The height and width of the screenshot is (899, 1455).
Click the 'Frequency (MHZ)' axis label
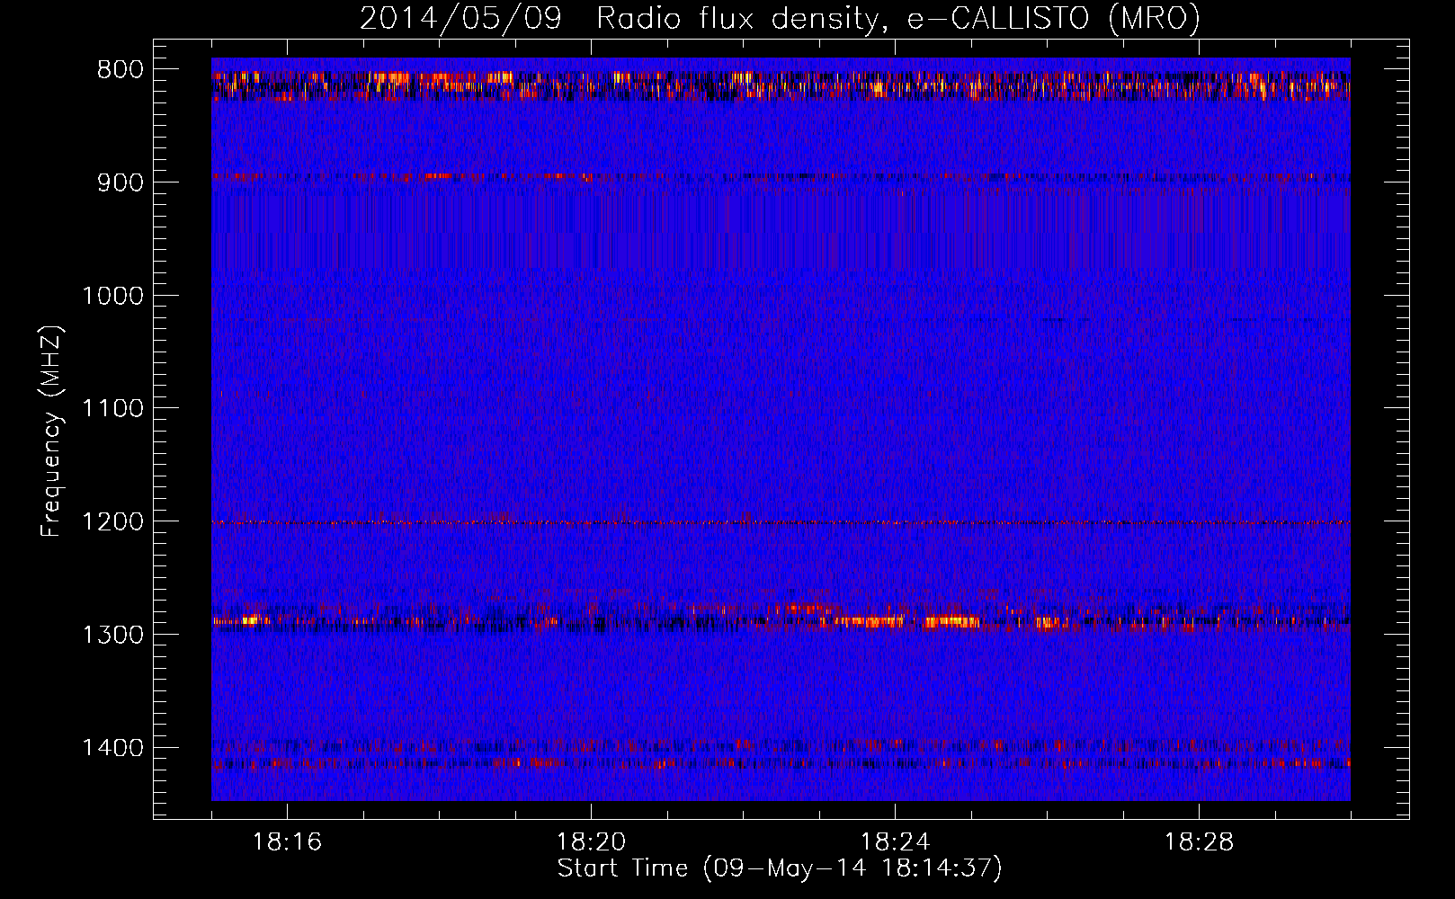[x=51, y=432]
